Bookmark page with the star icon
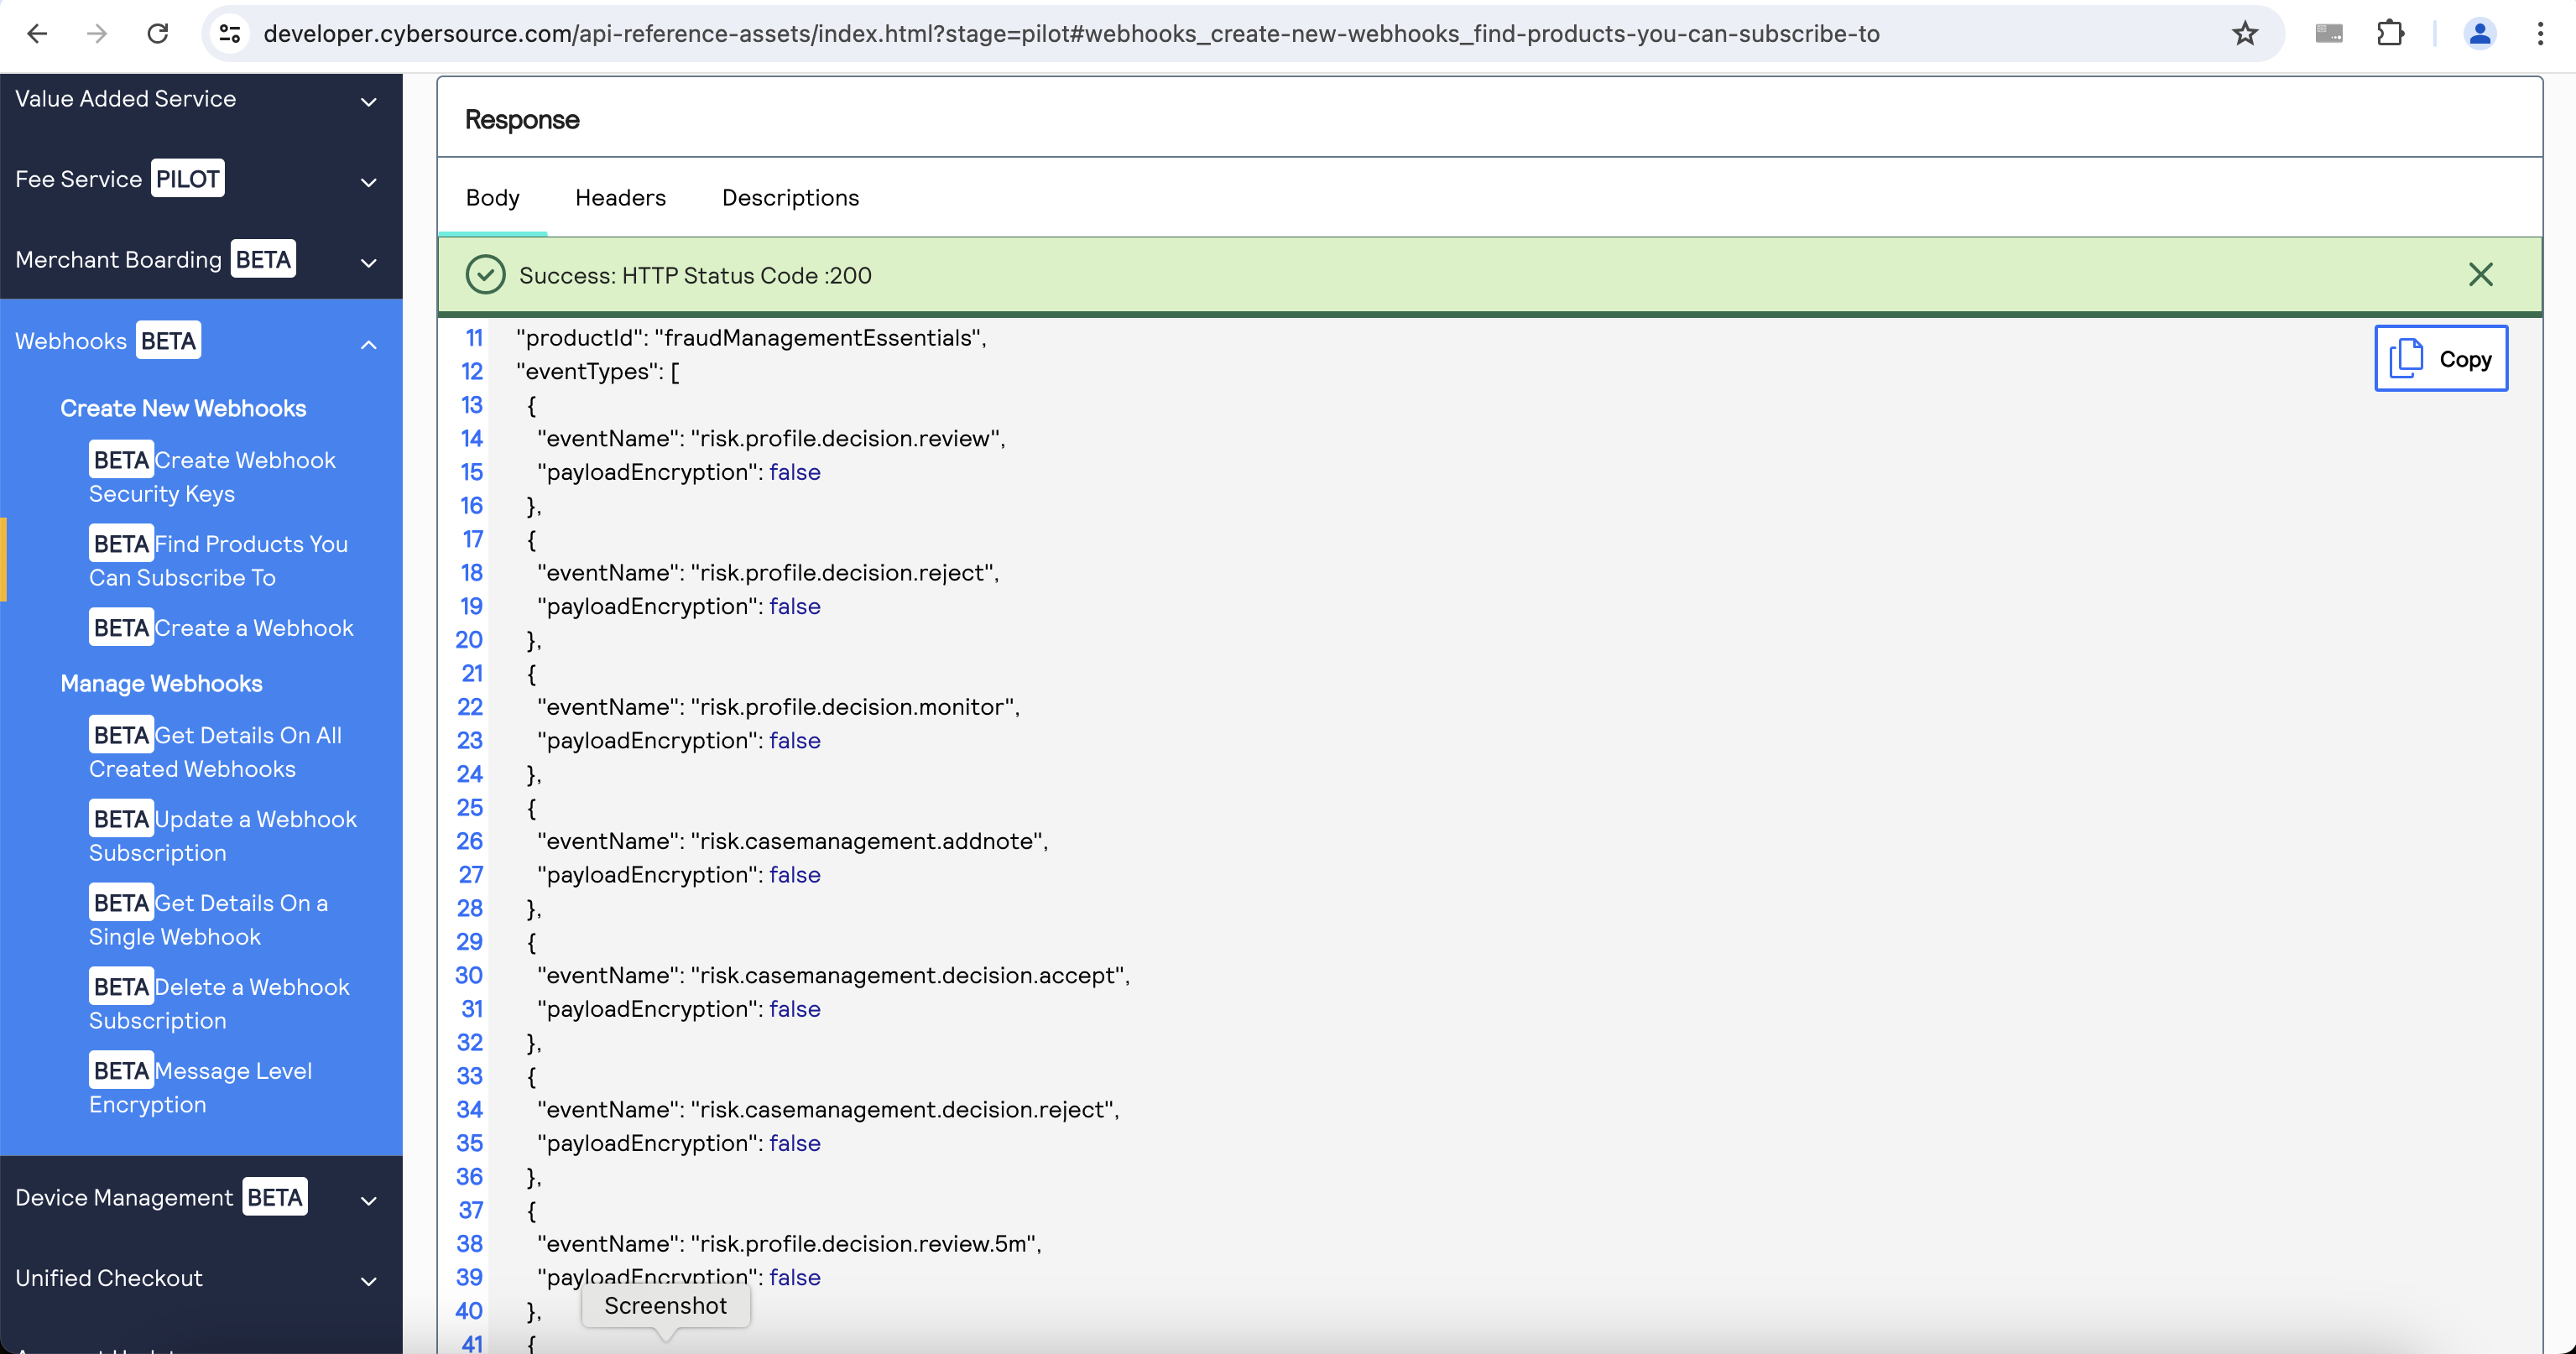2576x1354 pixels. [x=2245, y=34]
